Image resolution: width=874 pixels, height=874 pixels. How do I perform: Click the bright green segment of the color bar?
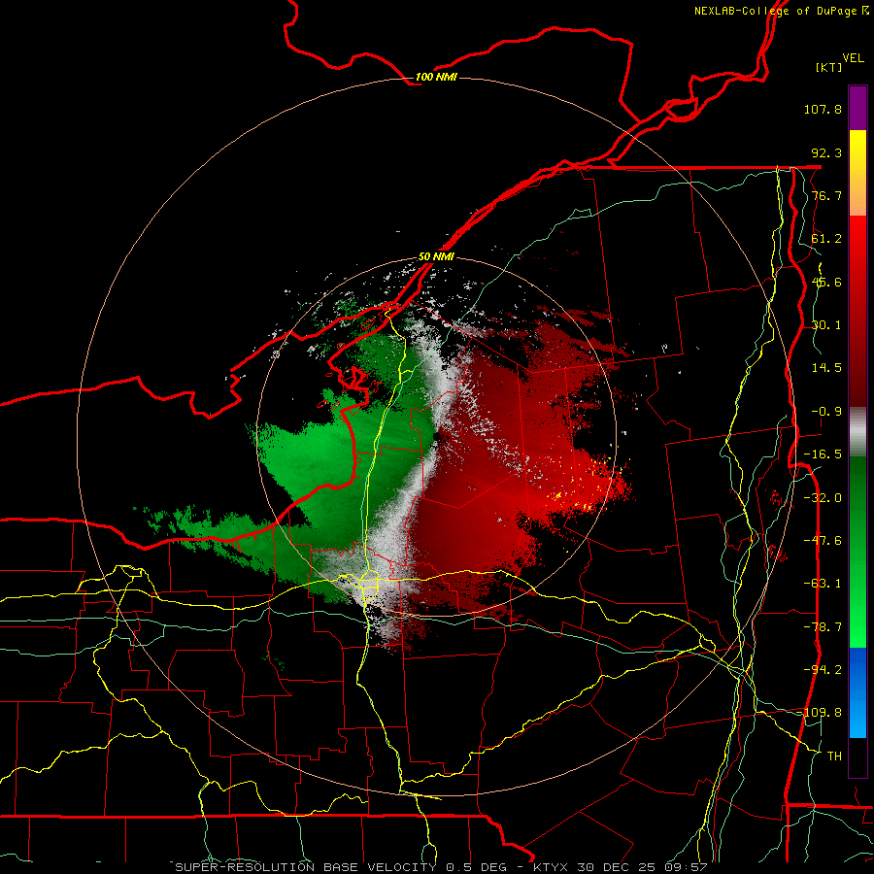pos(857,613)
